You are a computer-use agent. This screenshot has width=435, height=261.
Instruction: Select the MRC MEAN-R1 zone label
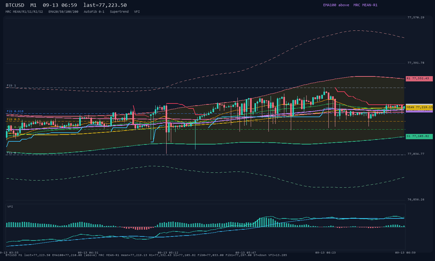(365, 5)
